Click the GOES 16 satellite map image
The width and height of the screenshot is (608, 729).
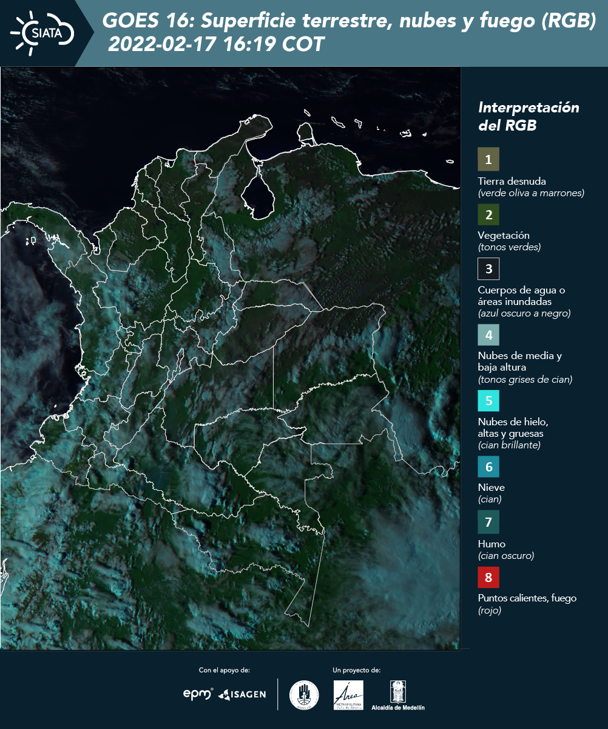click(231, 358)
